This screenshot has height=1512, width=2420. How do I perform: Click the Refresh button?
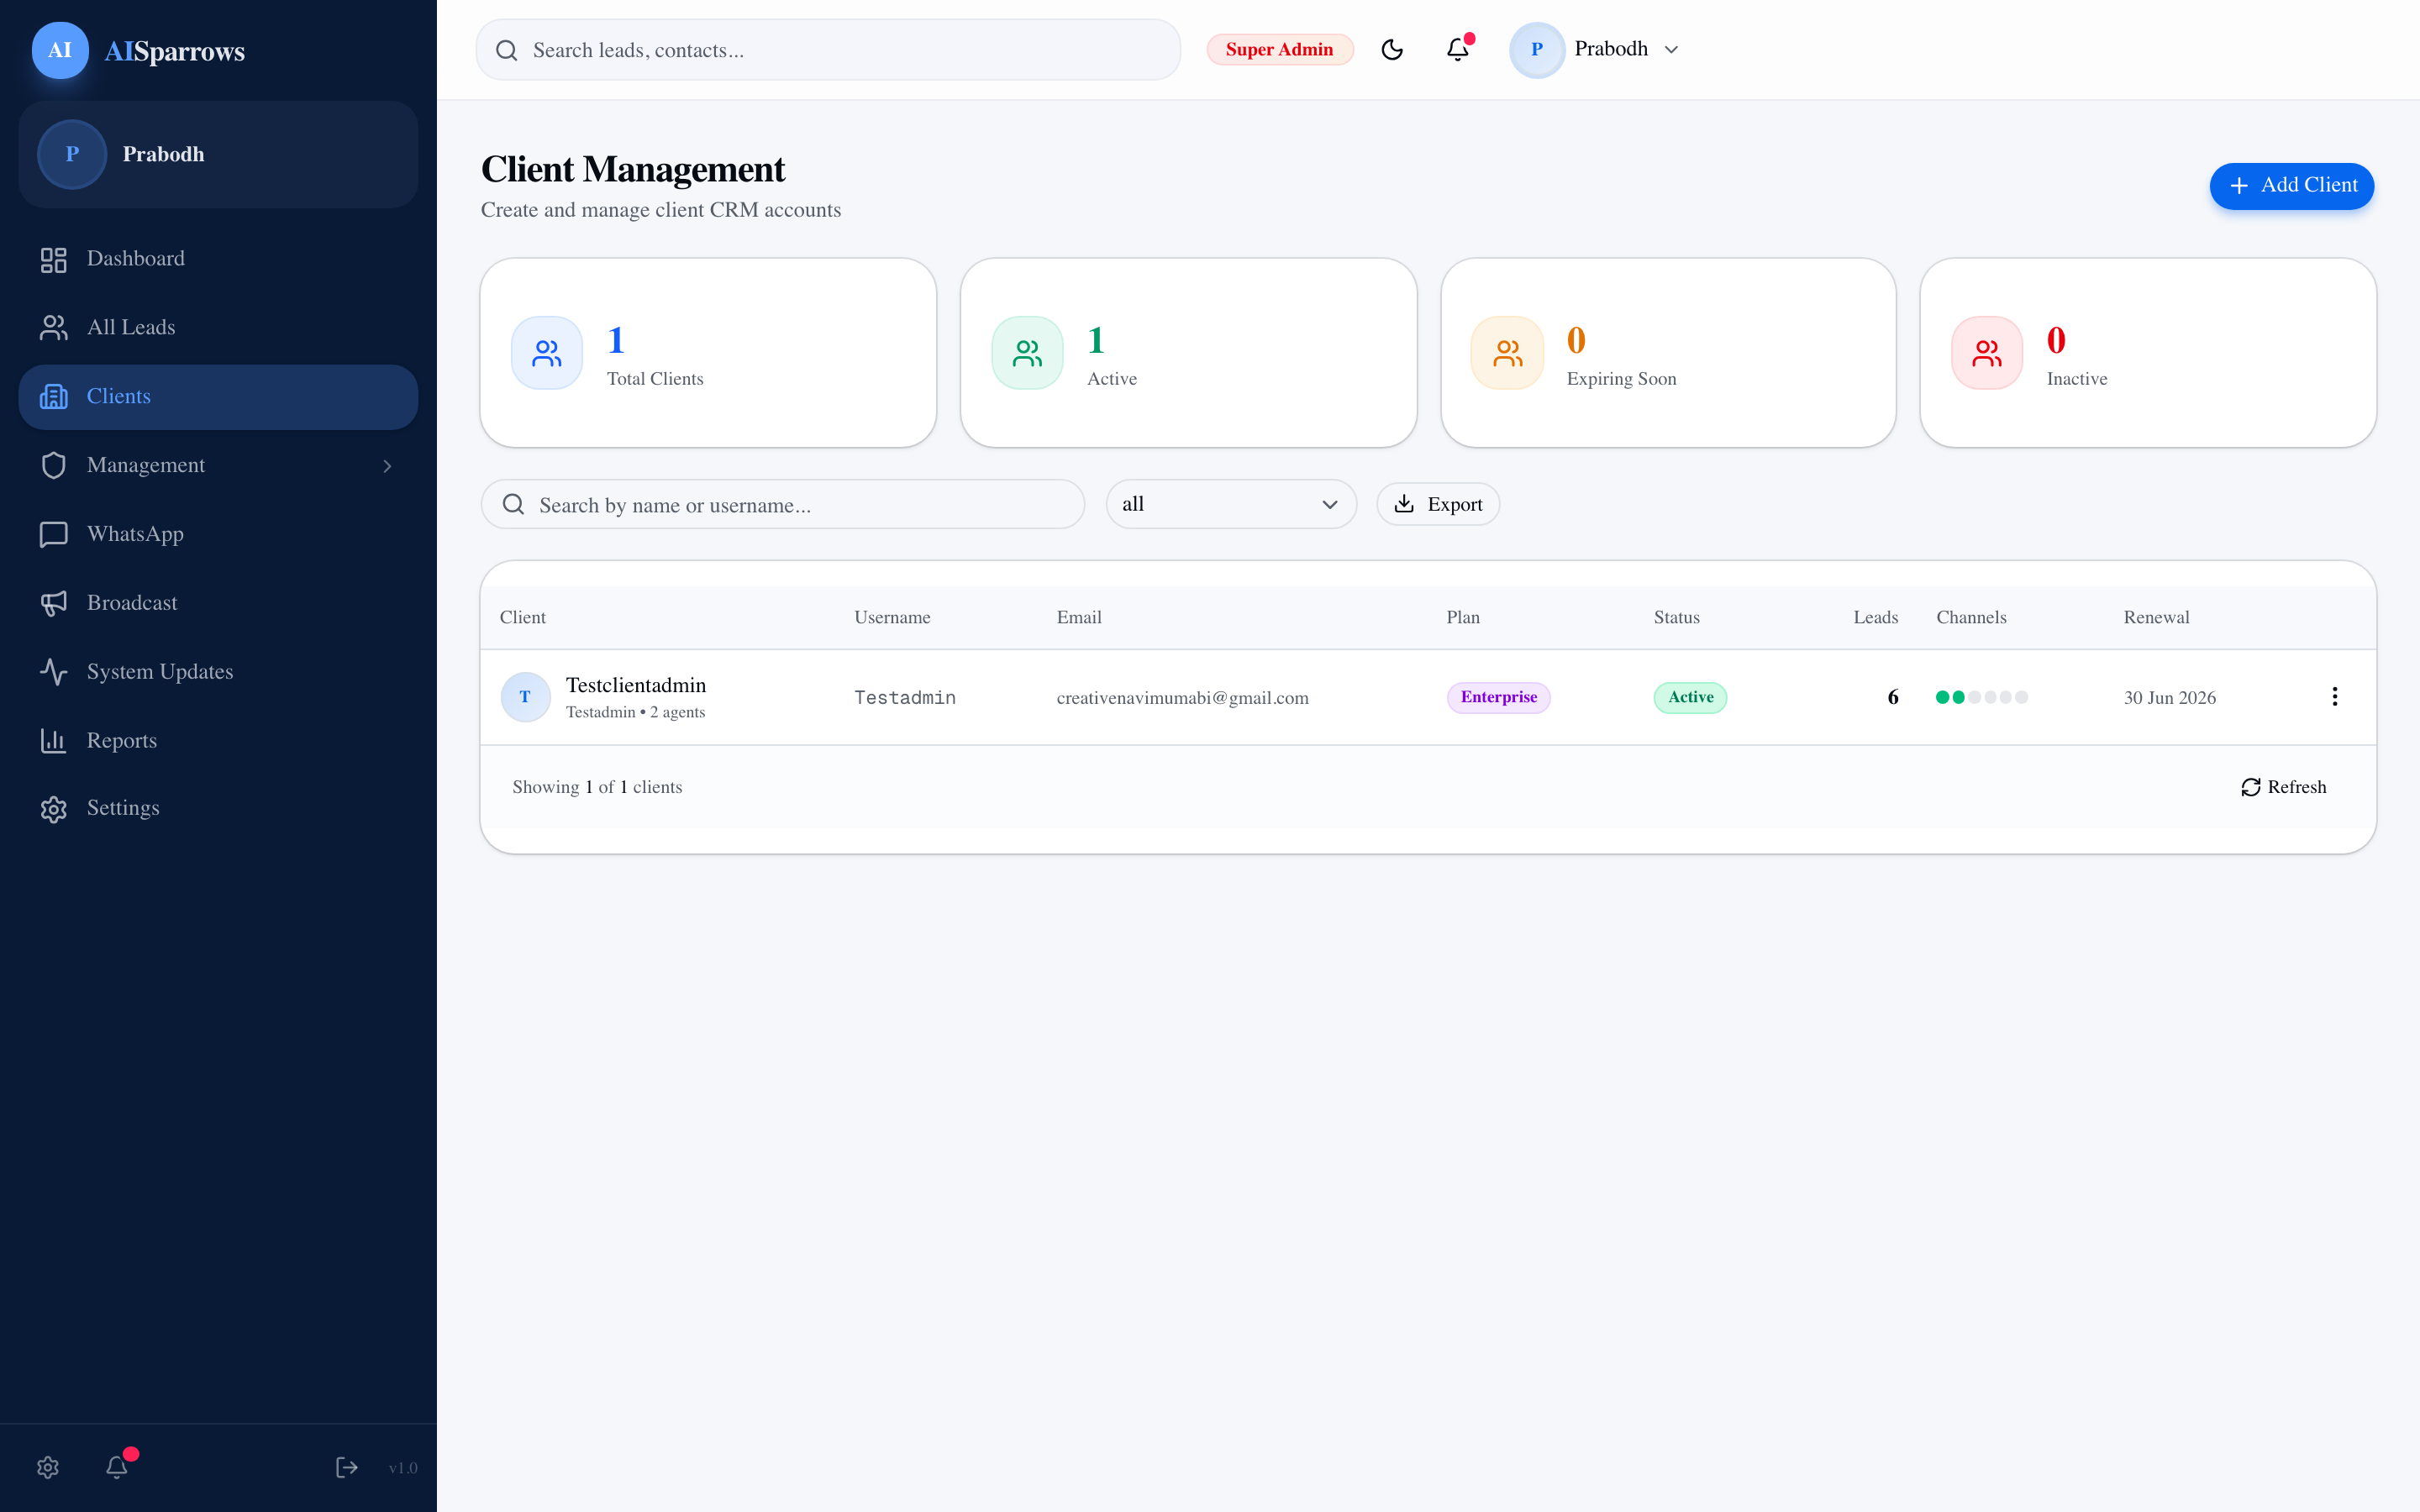2283,788
